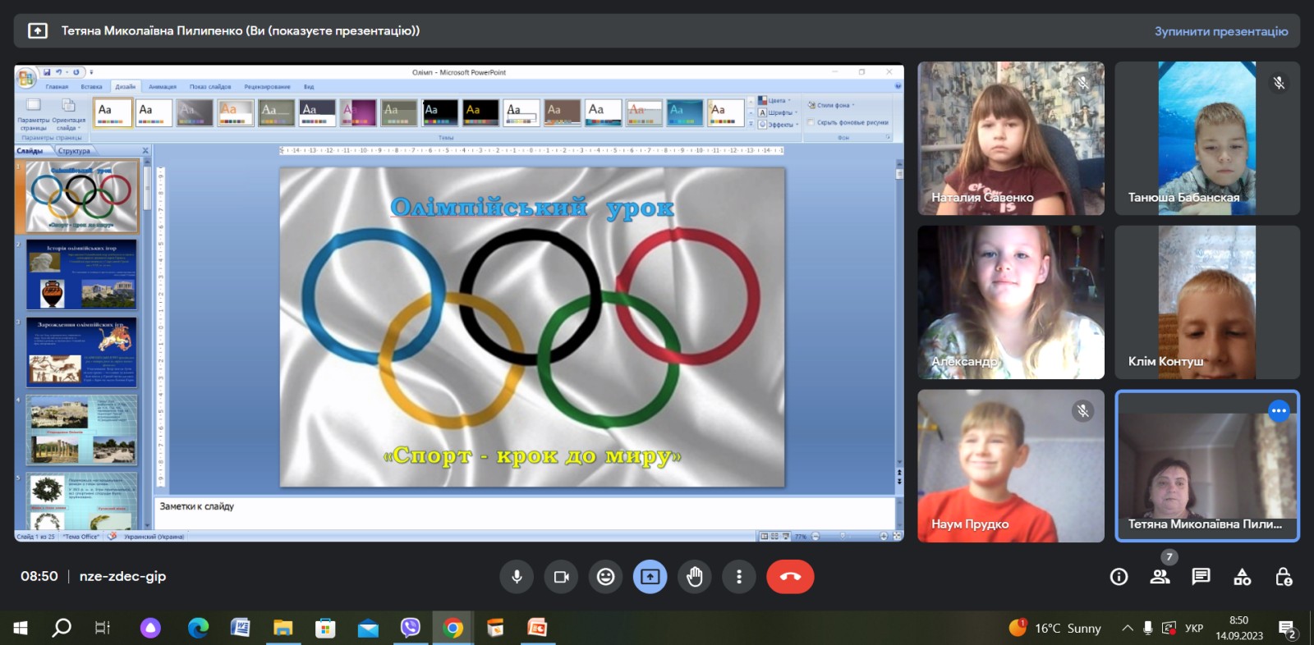1314x645 pixels.
Task: Expand the Цвета theme colors dropdown
Action: 776,101
